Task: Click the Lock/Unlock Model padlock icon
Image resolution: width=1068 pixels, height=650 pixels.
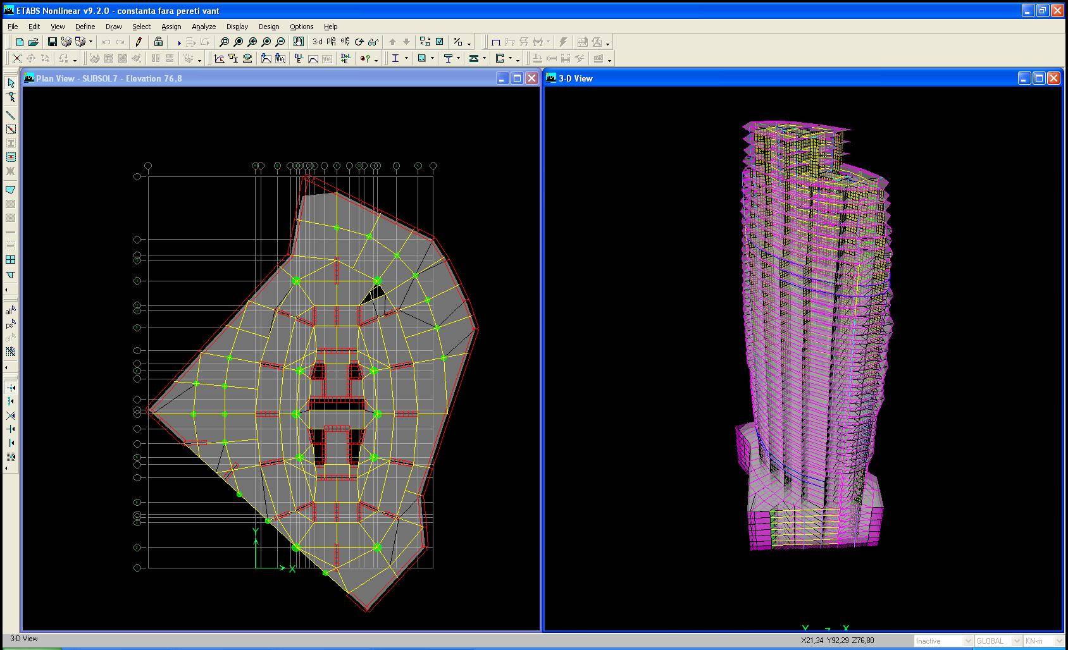Action: [x=158, y=42]
